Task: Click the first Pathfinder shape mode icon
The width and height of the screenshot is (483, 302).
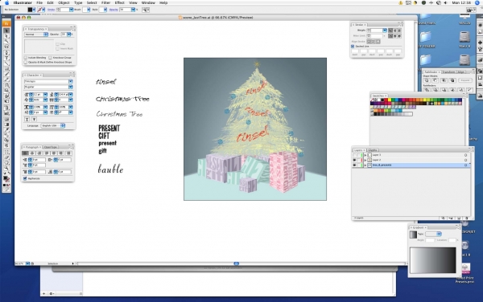Action: pos(427,80)
